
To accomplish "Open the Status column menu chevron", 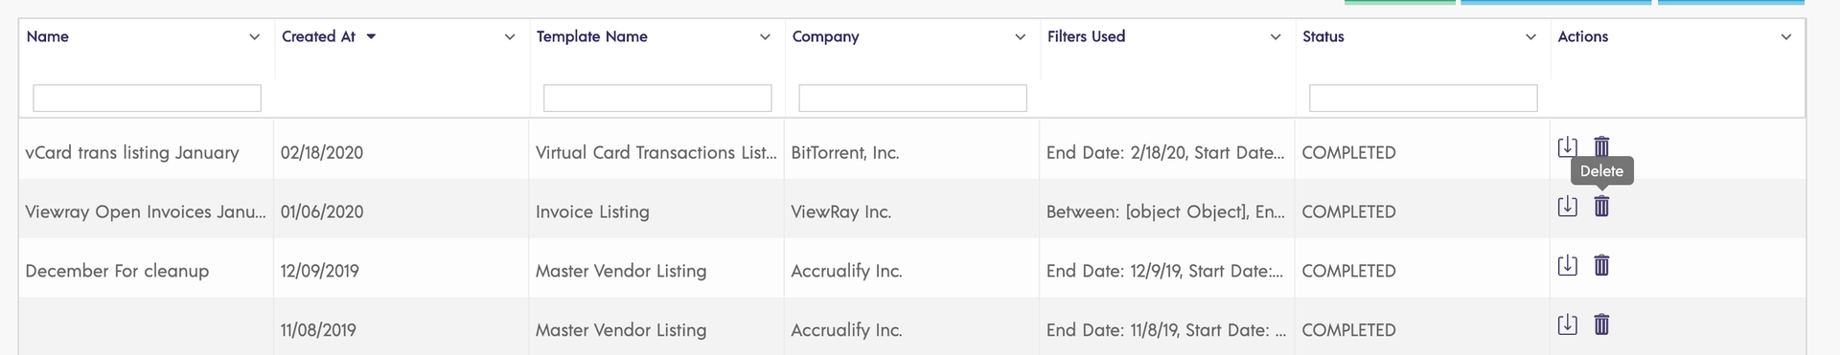I will point(1530,37).
